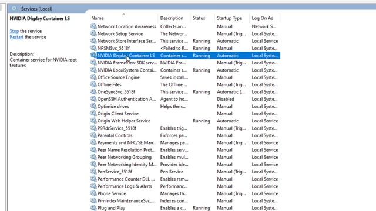This screenshot has width=376, height=211.
Task: Select the Plug and Play service name
Action: coord(111,208)
